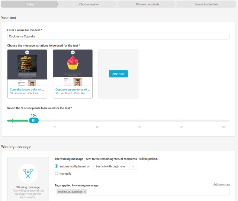
Task: Open the Version A Cookies message link
Action: [27, 89]
